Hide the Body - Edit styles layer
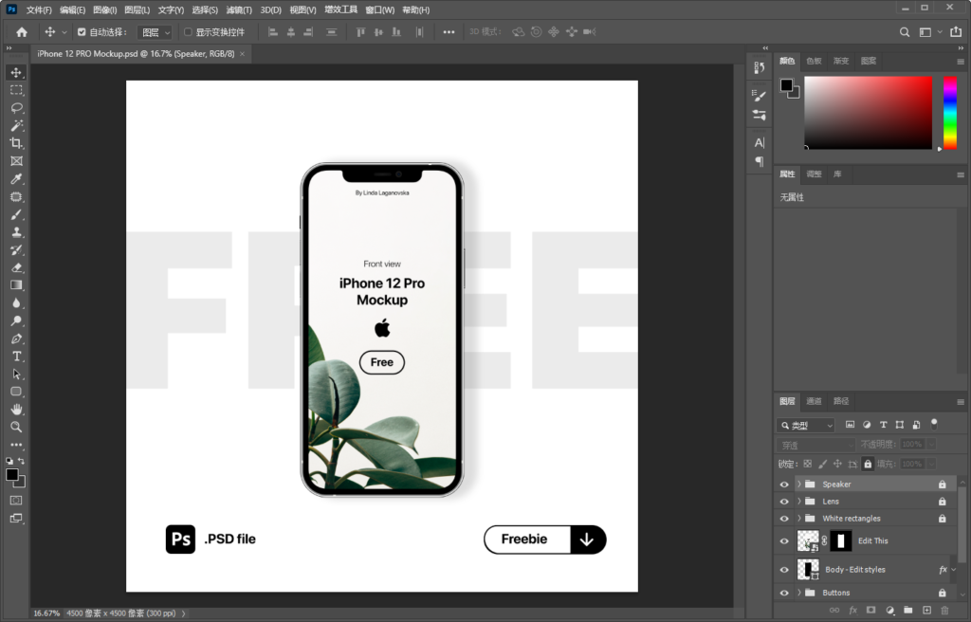 (784, 570)
